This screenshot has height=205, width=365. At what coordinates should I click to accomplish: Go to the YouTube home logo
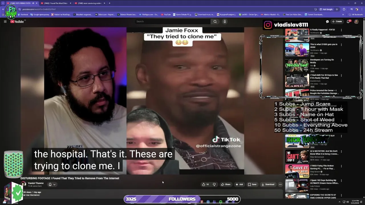[17, 22]
